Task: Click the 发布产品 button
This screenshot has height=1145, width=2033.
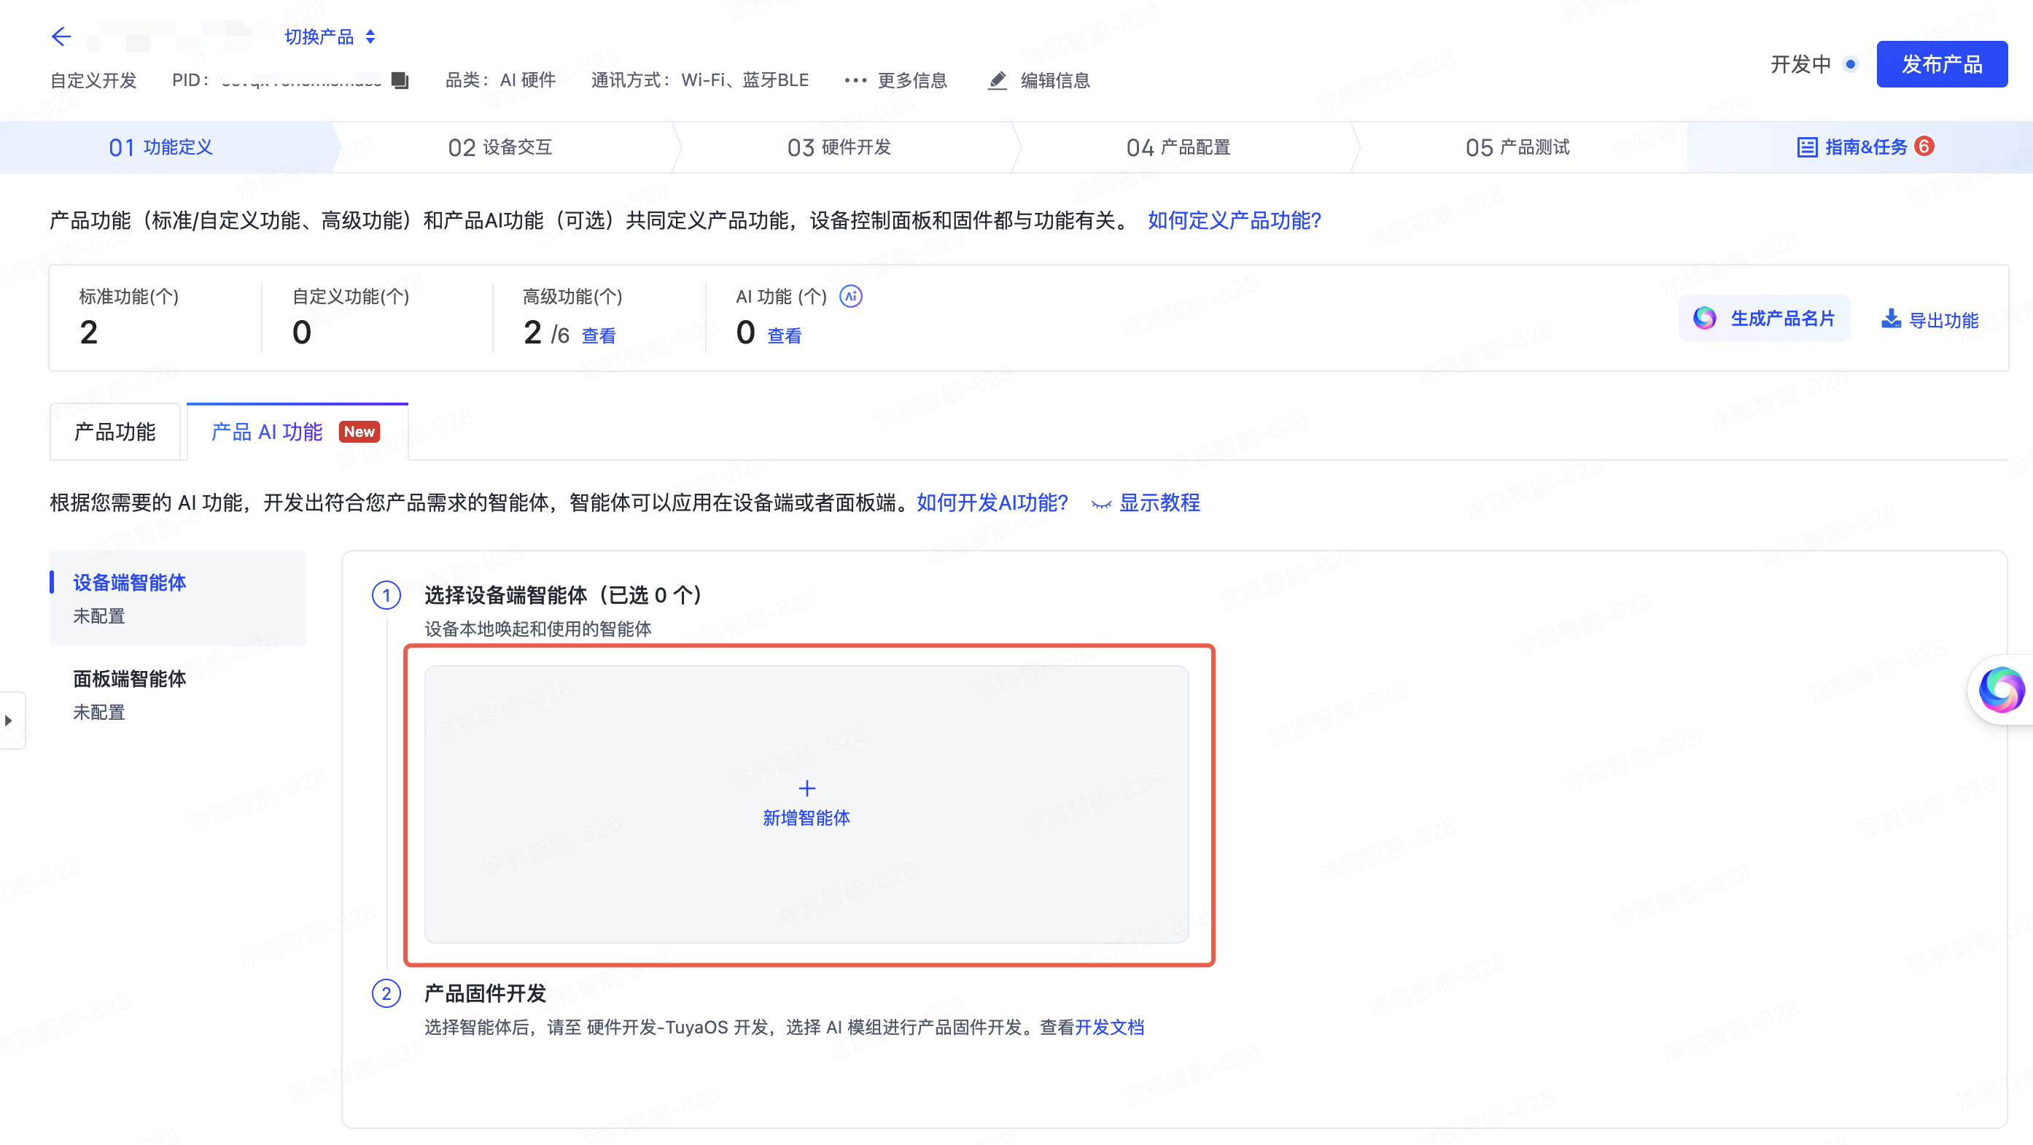Action: pyautogui.click(x=1941, y=64)
